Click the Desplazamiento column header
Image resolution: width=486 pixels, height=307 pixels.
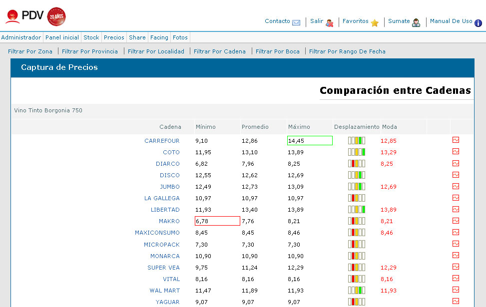tap(357, 127)
